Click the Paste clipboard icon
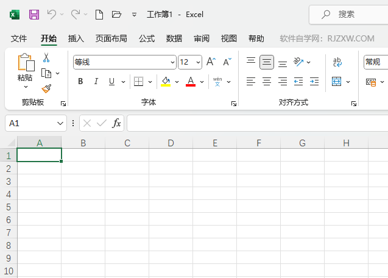 [26, 62]
